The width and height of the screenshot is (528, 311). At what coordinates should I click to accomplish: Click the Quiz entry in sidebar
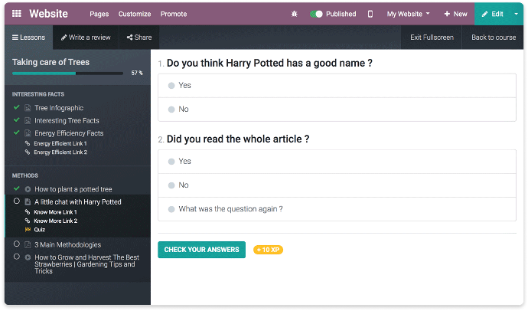click(39, 230)
